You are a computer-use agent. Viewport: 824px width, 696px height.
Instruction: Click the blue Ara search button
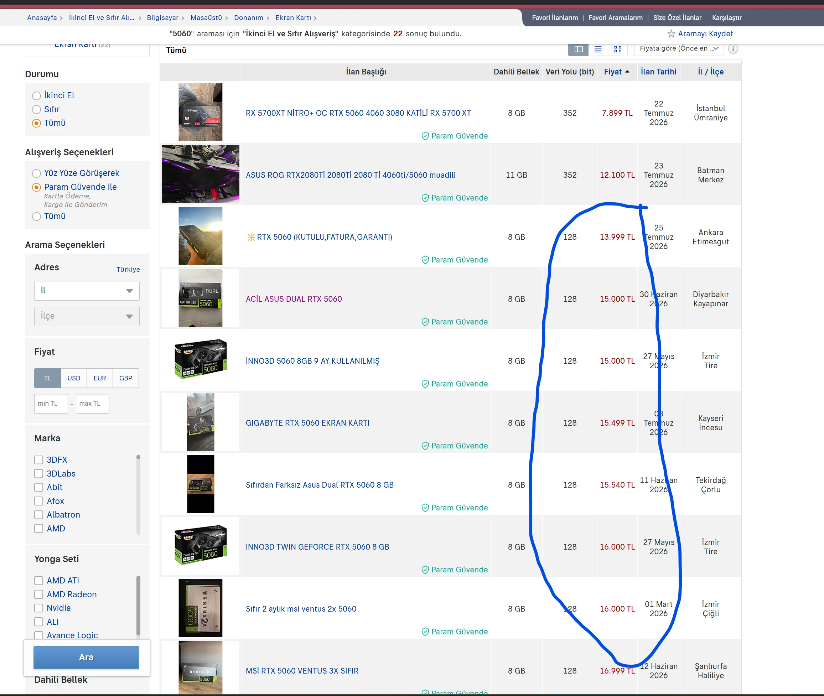pos(87,657)
